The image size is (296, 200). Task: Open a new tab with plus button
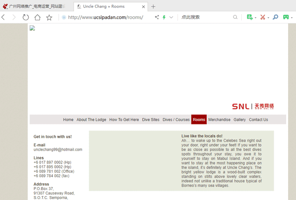tap(153, 6)
